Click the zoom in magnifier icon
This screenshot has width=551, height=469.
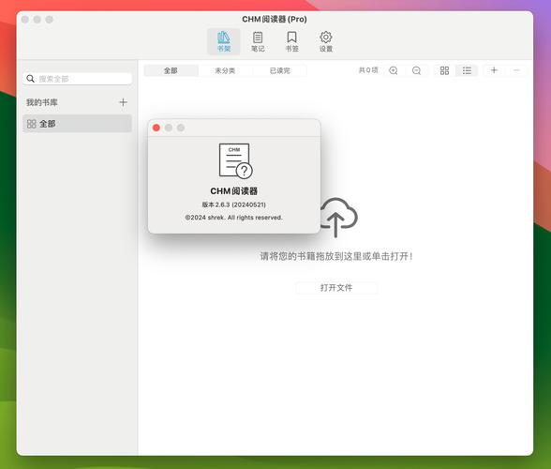pos(394,70)
